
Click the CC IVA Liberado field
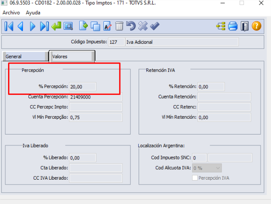[96, 178]
